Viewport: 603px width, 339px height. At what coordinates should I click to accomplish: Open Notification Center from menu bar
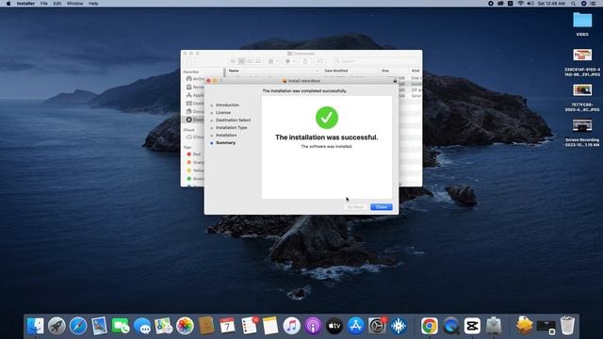[594, 4]
